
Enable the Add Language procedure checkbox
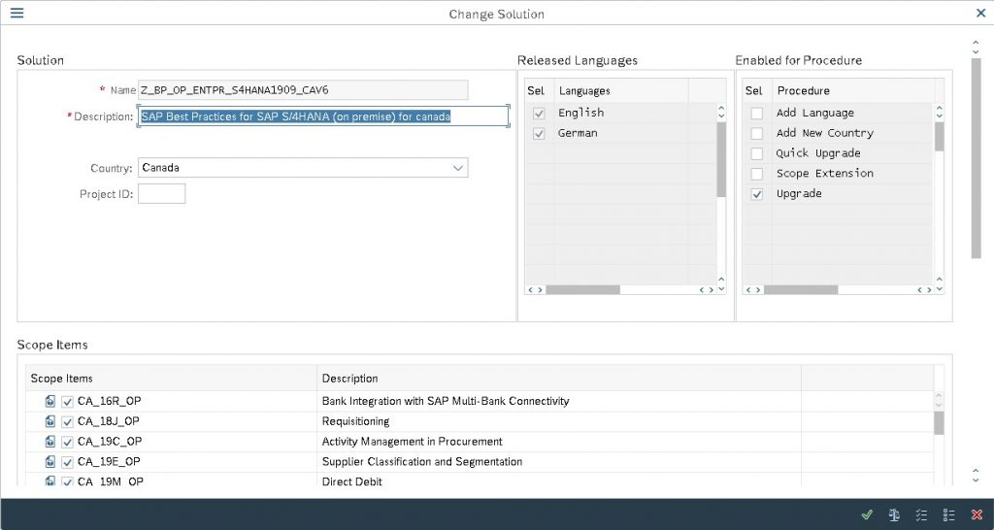pos(757,114)
